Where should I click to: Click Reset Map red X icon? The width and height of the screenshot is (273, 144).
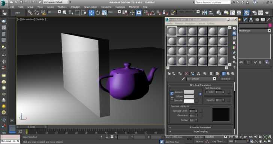(x=186, y=73)
